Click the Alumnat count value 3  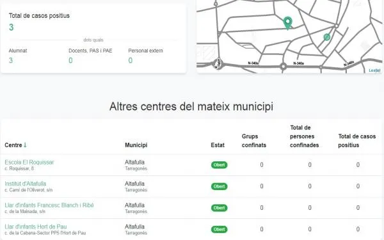coord(11,60)
